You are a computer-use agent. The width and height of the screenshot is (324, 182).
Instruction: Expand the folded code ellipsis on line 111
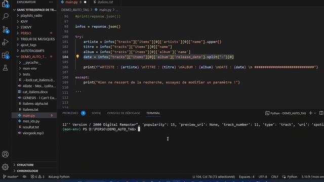(x=78, y=92)
